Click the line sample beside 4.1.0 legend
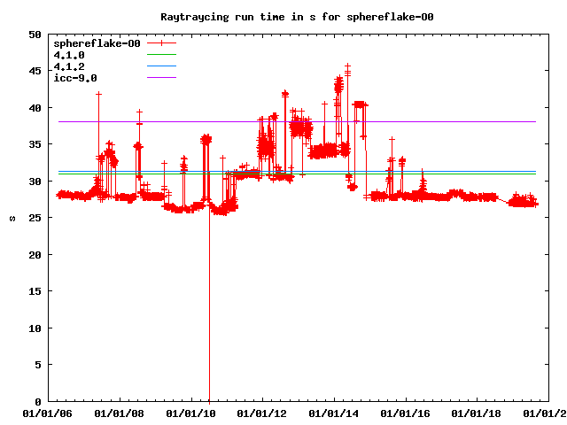This screenshot has height=425, width=567. coord(161,55)
